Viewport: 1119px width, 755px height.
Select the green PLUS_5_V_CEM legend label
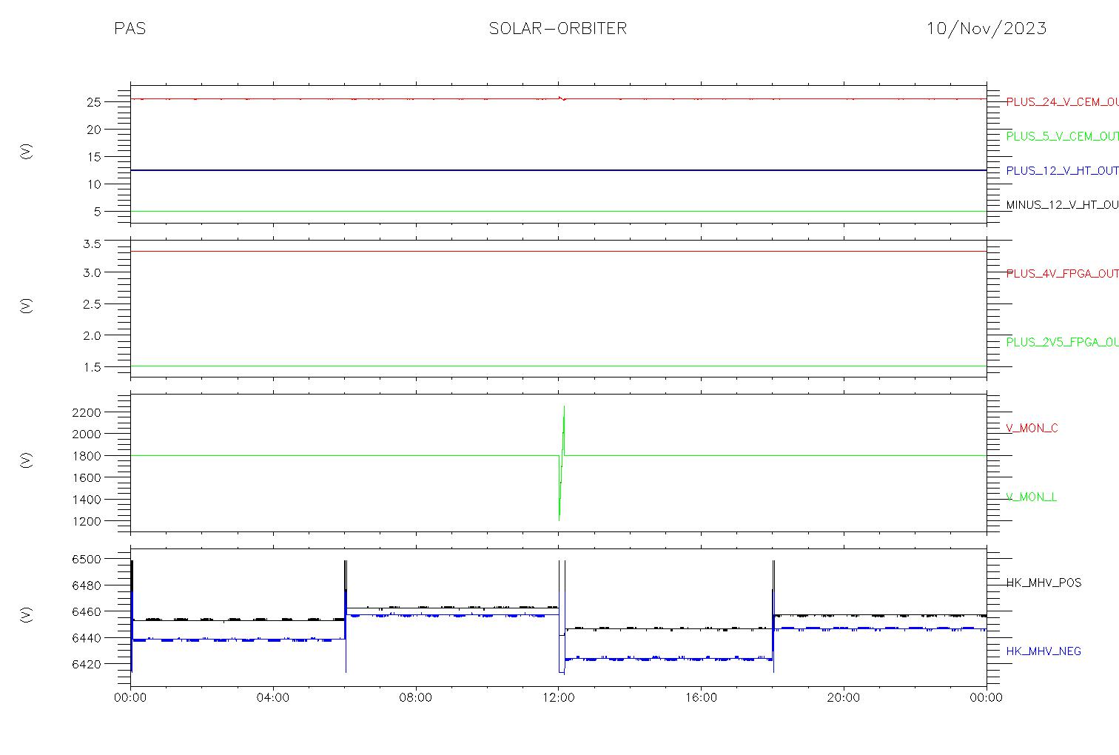click(1062, 136)
